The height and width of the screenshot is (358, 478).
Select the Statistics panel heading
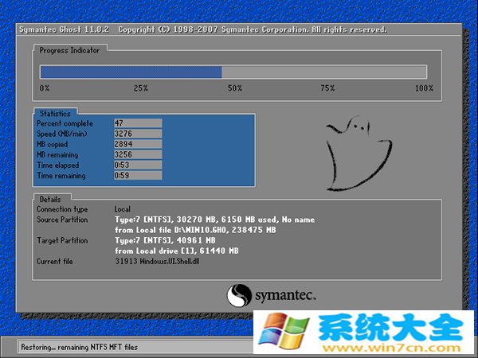(x=55, y=114)
